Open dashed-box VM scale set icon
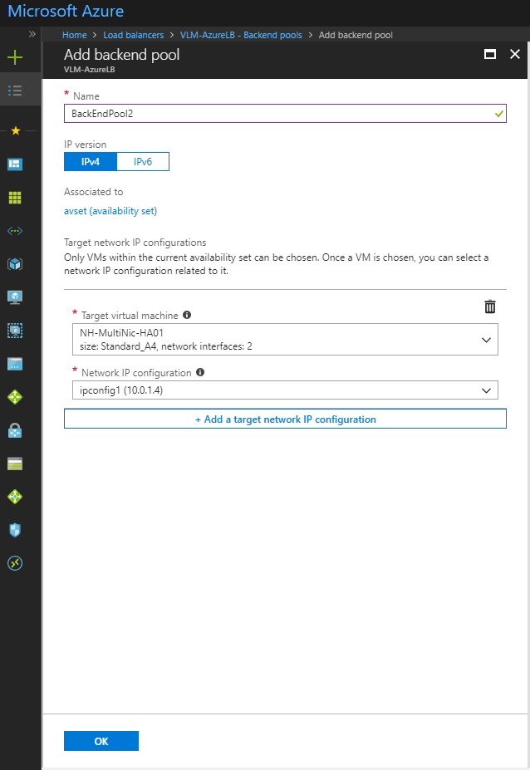The width and height of the screenshot is (530, 770). 15,331
